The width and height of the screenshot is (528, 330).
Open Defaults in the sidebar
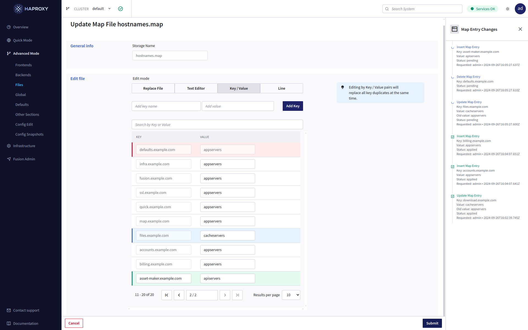coord(22,105)
